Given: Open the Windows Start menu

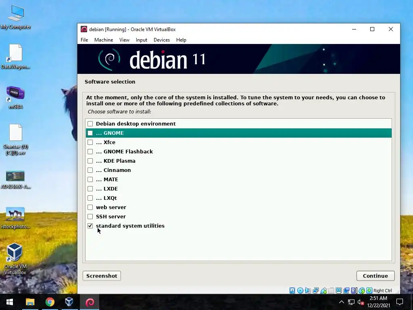Looking at the screenshot, I should pyautogui.click(x=10, y=302).
